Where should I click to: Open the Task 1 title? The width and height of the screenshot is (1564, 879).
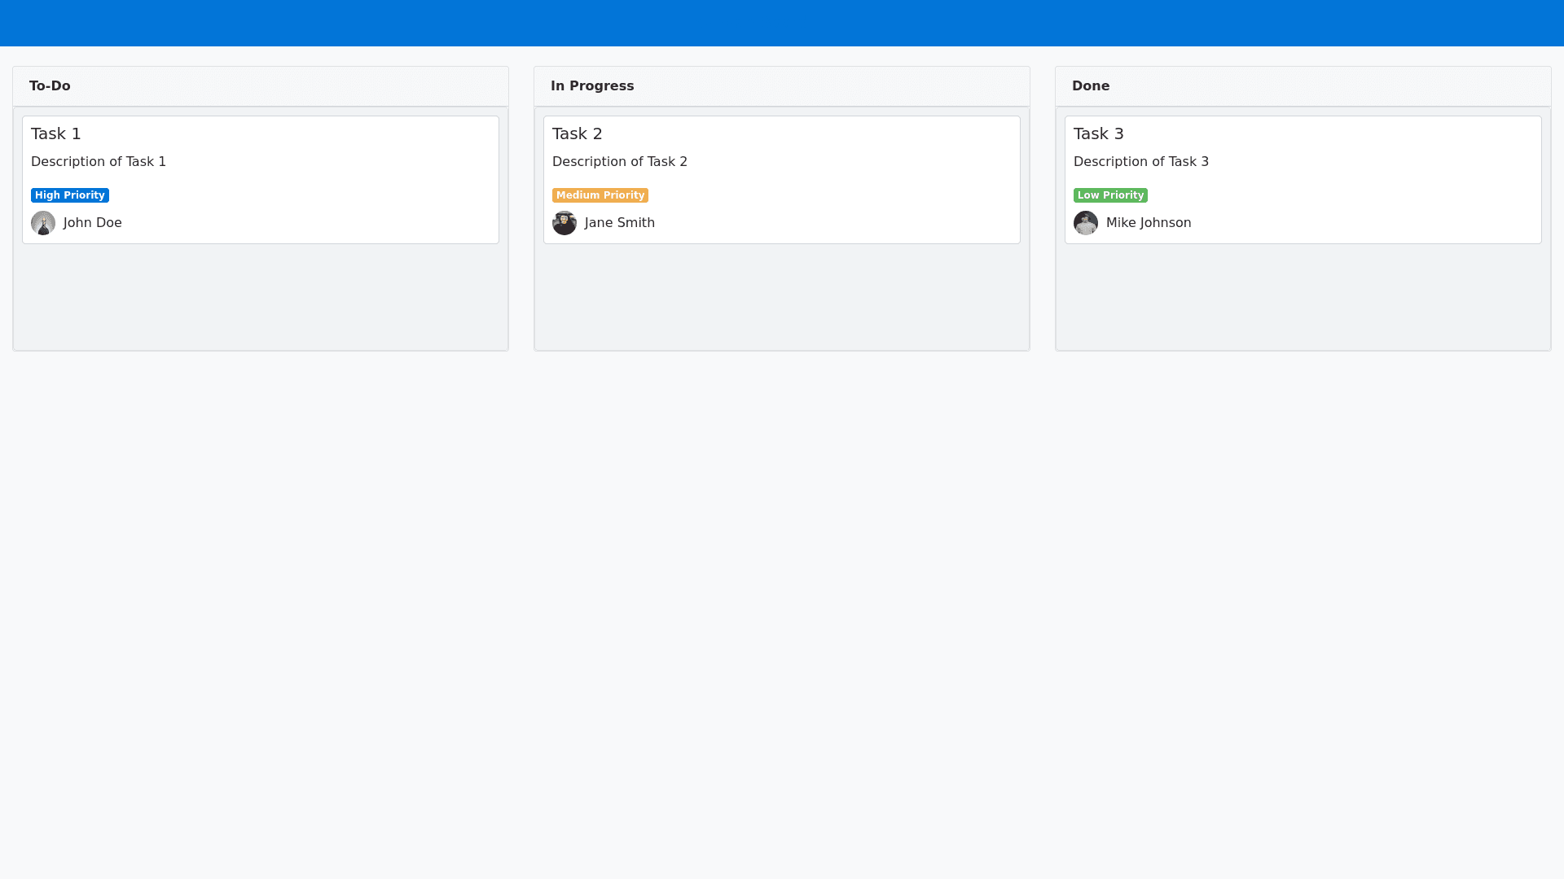(56, 133)
